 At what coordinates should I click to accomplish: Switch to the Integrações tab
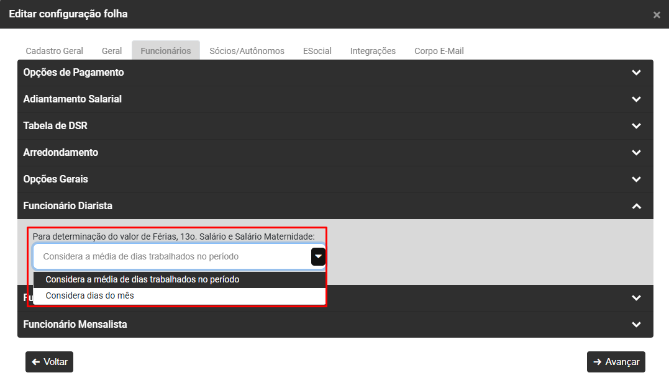click(x=373, y=51)
